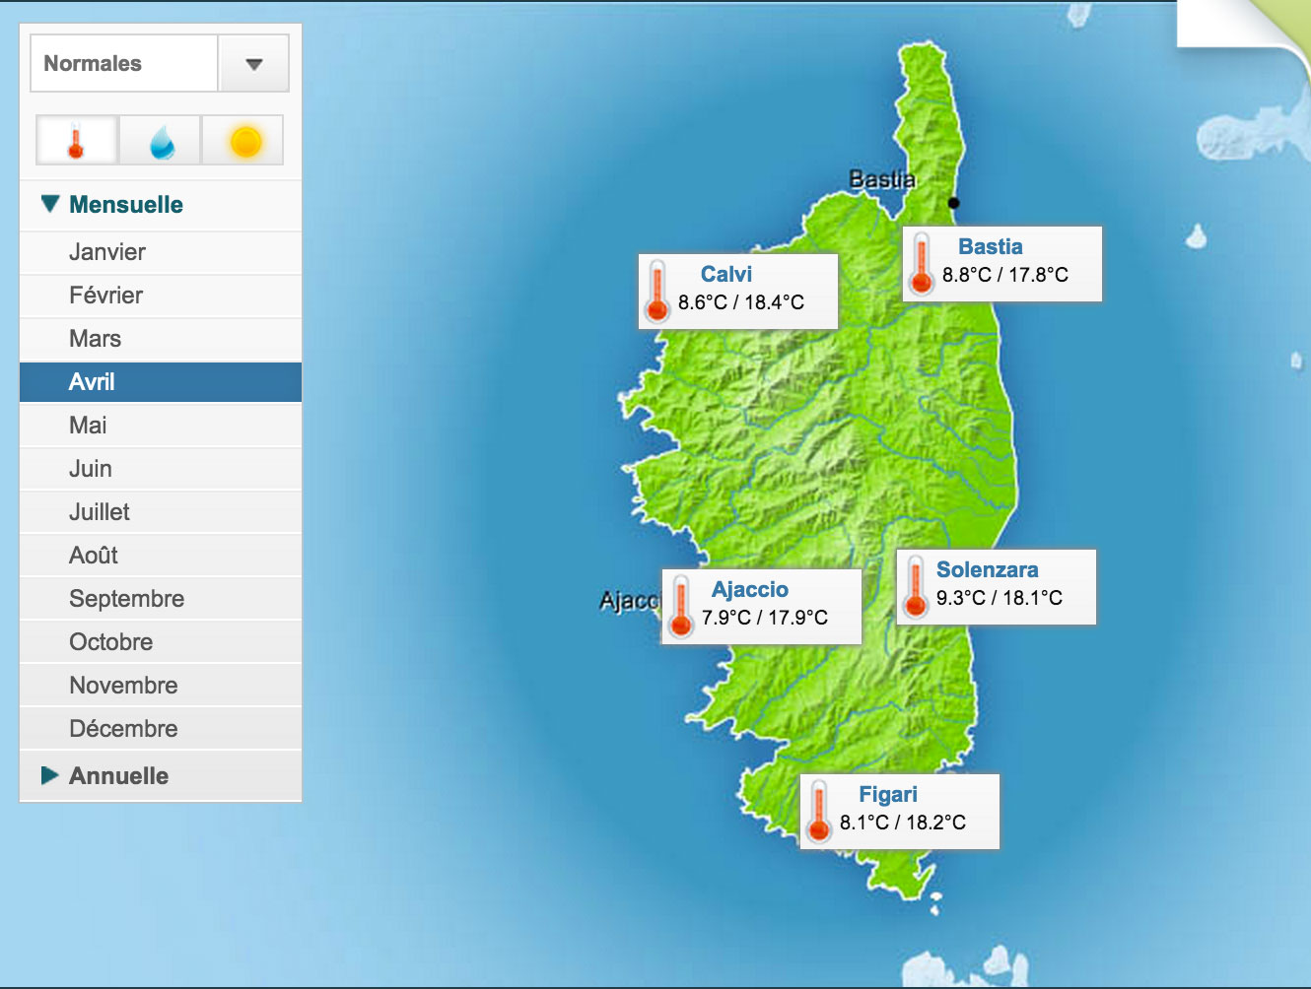Viewport: 1311px width, 989px height.
Task: Click the Figari thermometer icon
Action: tap(818, 812)
